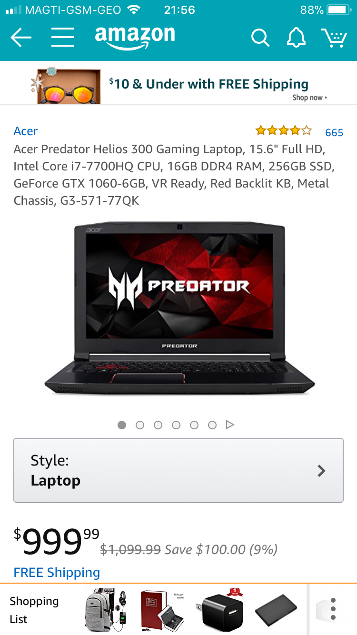Open the shopping cart icon
357x635 pixels.
point(334,38)
